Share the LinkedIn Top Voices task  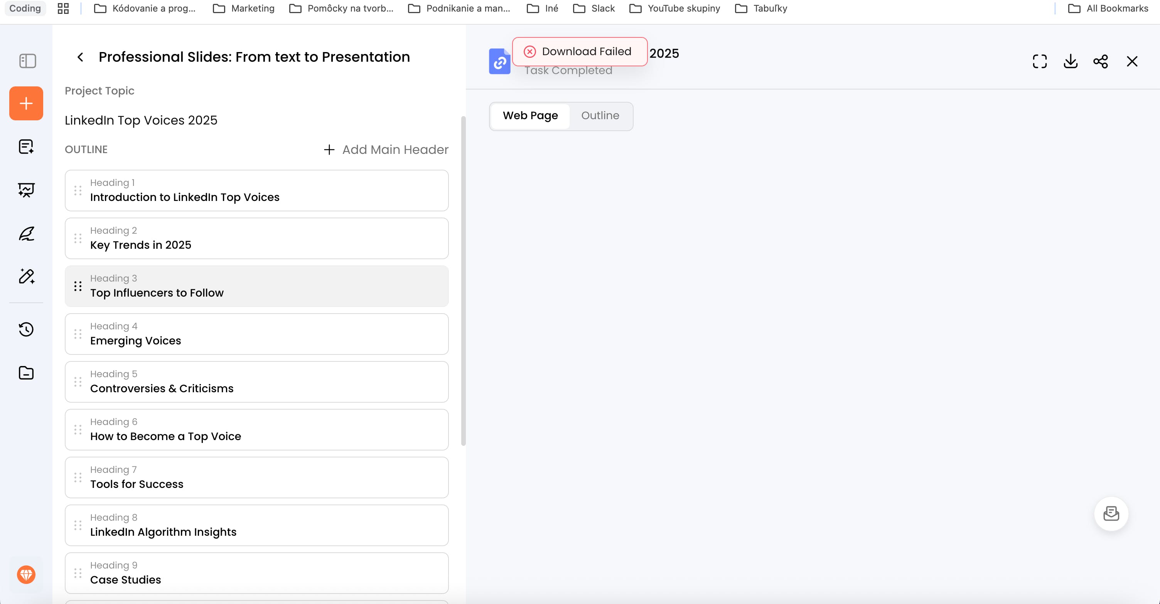tap(1101, 61)
